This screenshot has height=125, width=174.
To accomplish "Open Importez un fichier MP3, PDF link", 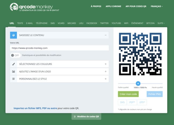I will coord(35,108).
